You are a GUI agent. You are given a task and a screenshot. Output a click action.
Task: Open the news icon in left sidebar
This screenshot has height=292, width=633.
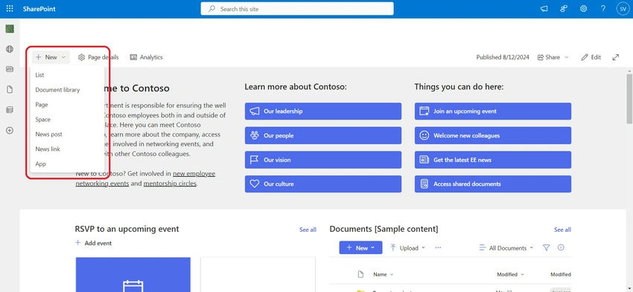pyautogui.click(x=10, y=69)
